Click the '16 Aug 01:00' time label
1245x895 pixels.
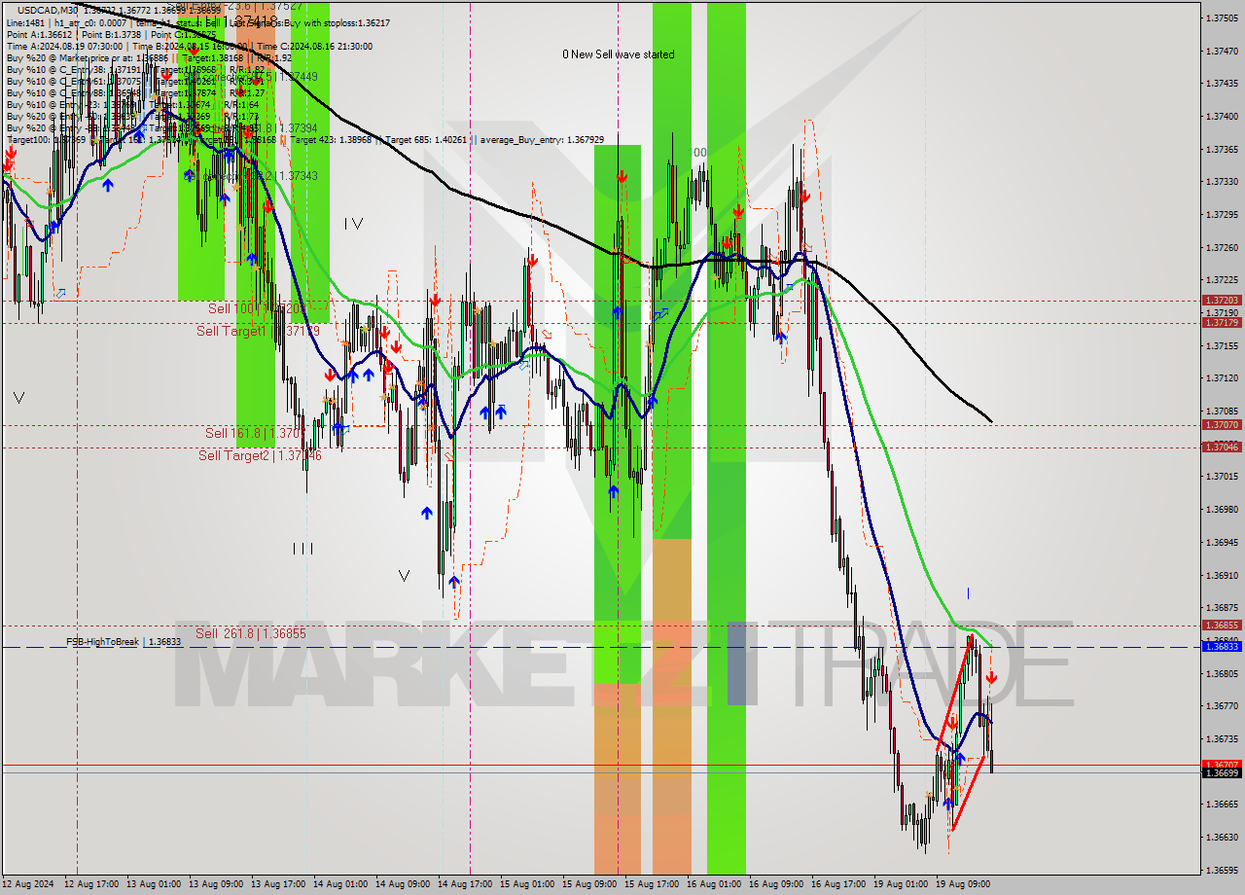(x=714, y=884)
